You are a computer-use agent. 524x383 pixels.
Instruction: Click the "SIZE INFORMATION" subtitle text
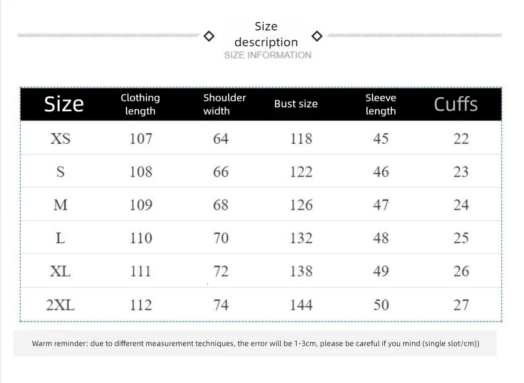(268, 55)
